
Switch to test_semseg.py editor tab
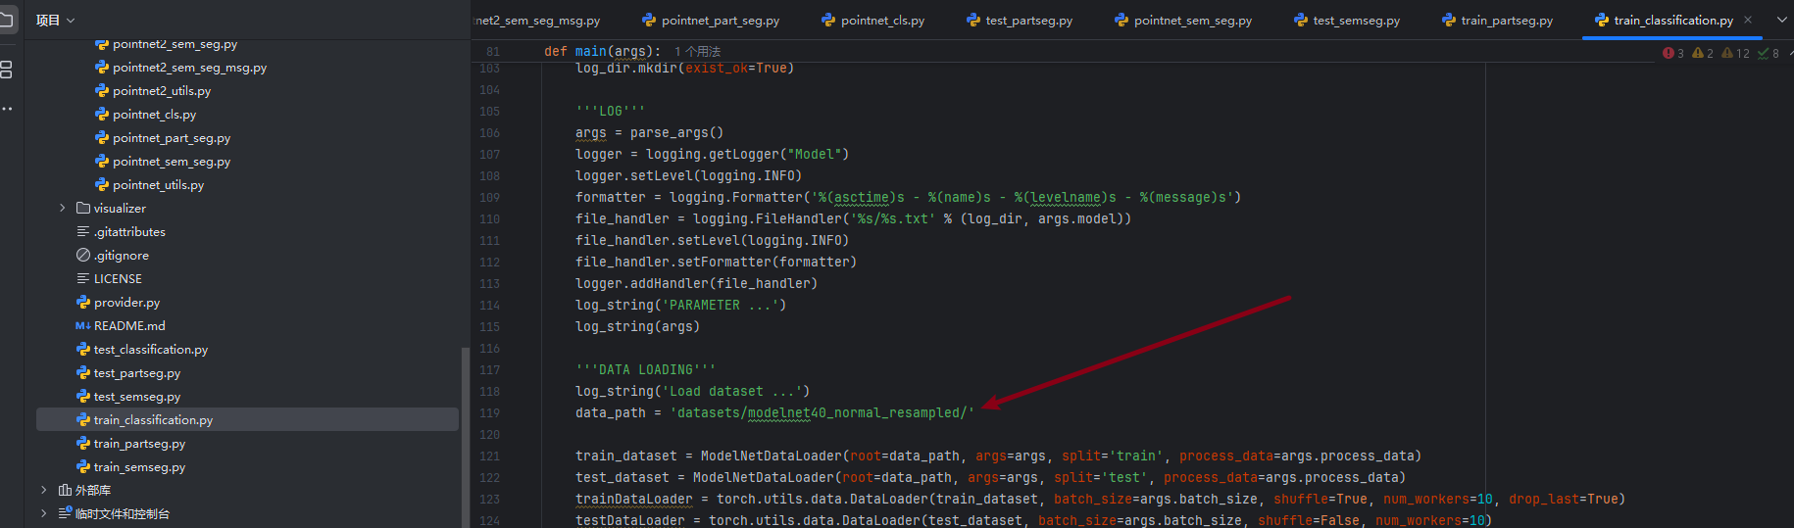coord(1347,21)
